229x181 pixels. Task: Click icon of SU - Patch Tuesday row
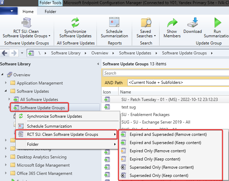click(x=107, y=100)
